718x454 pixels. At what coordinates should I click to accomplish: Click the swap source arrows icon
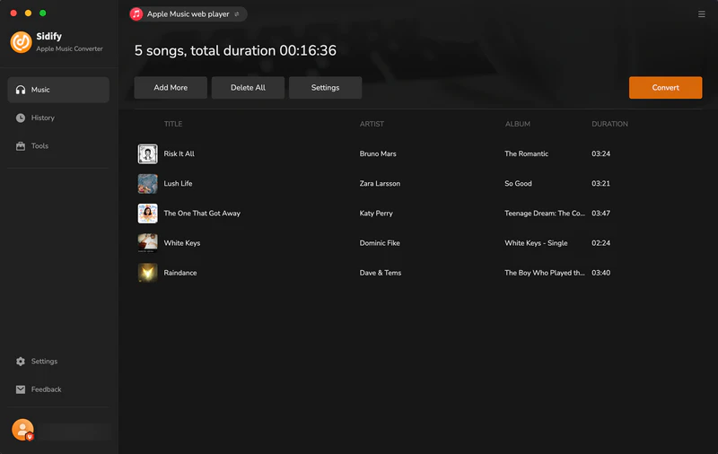coord(237,14)
